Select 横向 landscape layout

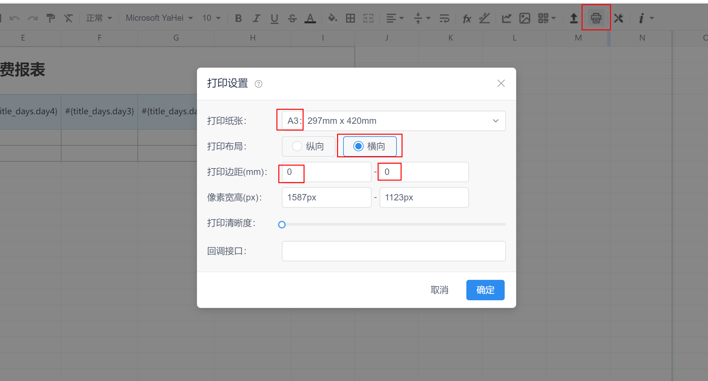370,146
